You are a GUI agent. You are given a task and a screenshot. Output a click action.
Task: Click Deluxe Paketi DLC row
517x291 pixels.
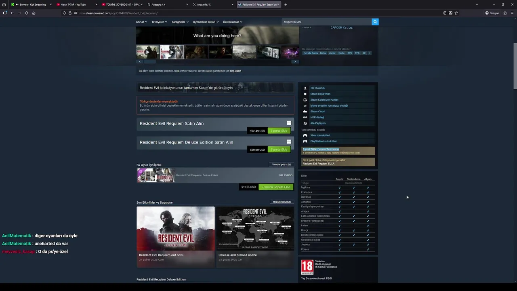(215, 175)
